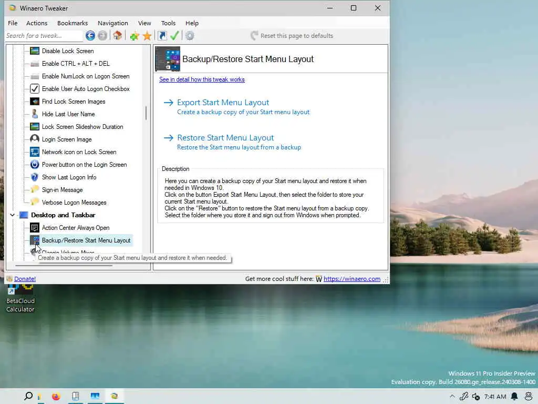Open the Bookmarks menu

coord(73,23)
